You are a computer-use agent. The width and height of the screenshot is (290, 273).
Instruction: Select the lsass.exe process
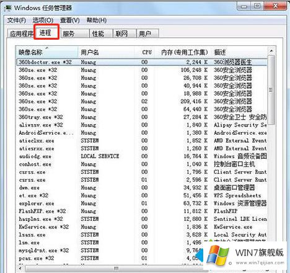(x=142, y=235)
